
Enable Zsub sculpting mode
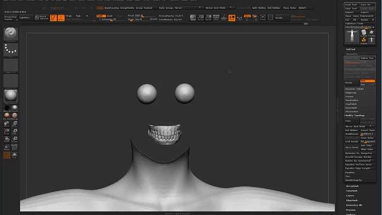click(110, 16)
